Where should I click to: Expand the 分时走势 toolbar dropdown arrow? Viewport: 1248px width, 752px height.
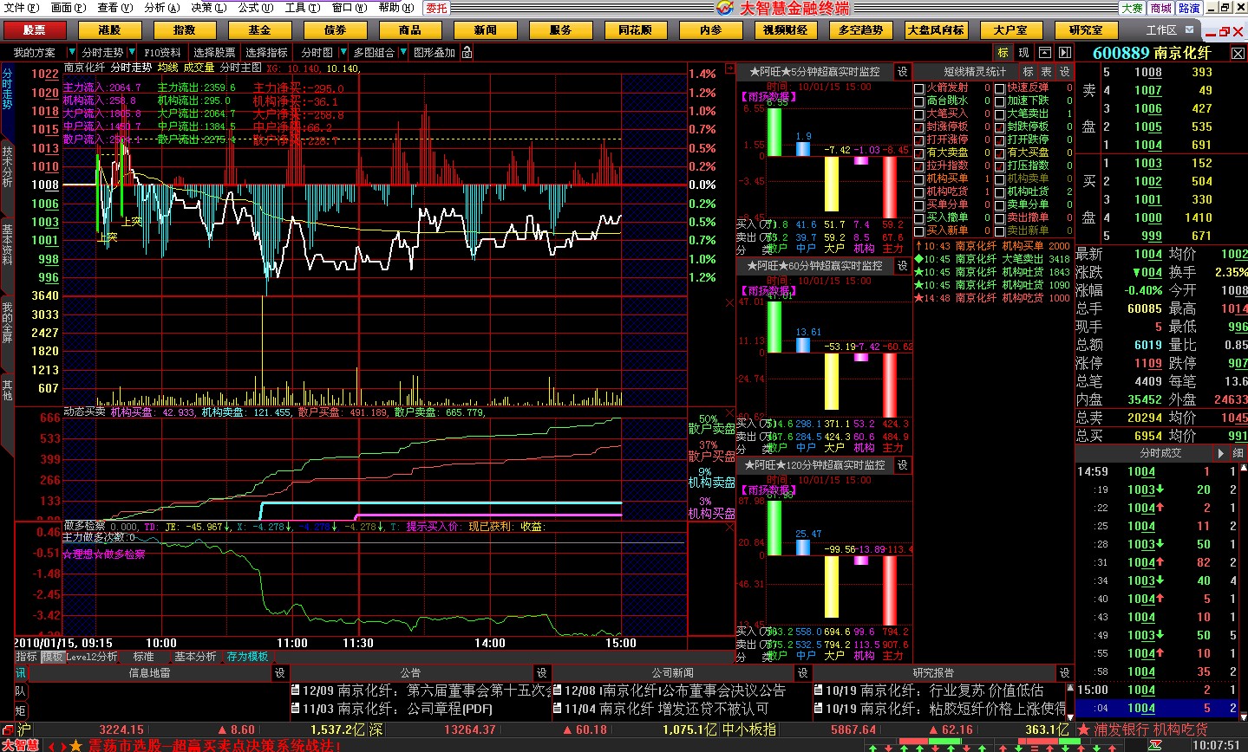click(132, 53)
